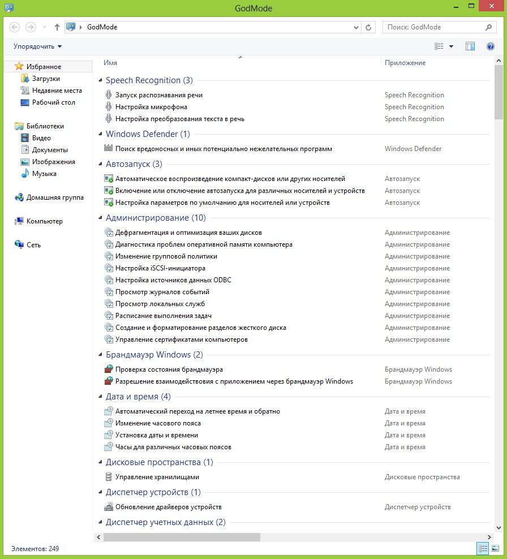Click the horizontal scrollbar thumb

click(x=182, y=537)
